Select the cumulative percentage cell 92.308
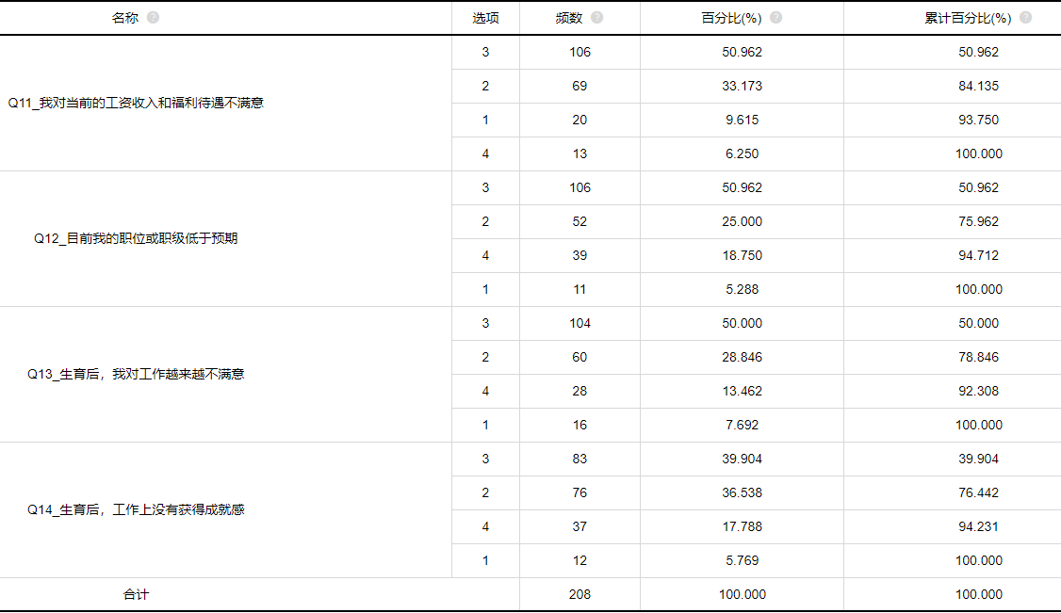Screen dimensions: 1061x613 click(x=978, y=392)
